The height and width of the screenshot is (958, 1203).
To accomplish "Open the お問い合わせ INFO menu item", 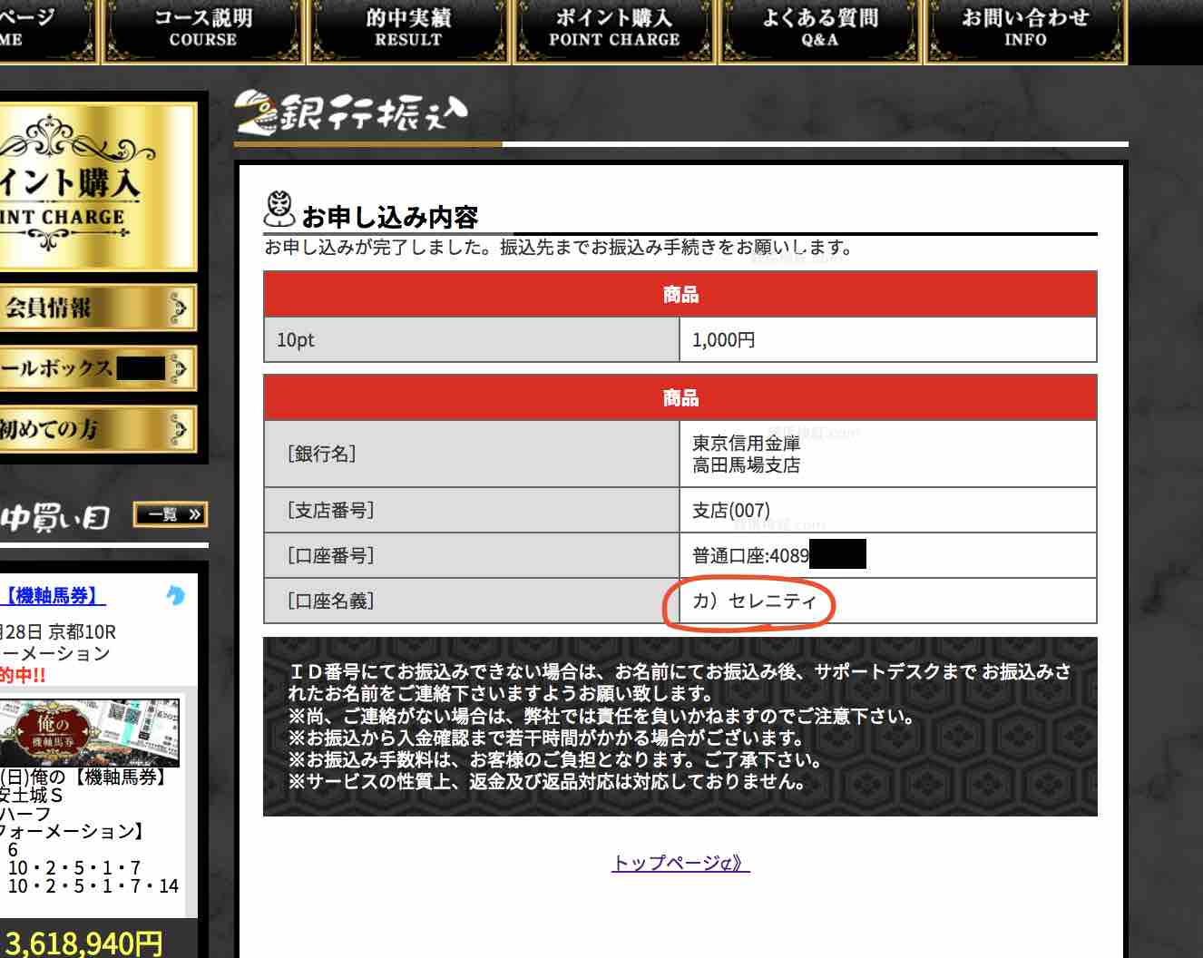I will click(1025, 31).
